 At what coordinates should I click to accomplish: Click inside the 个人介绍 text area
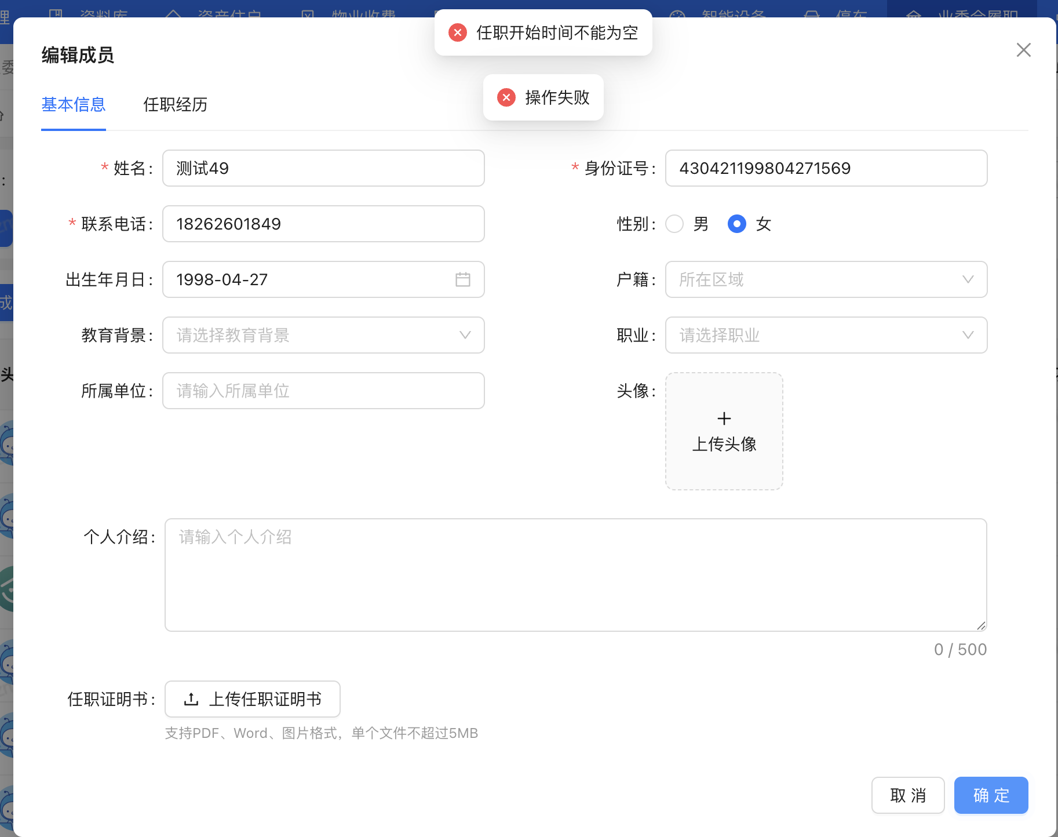point(575,574)
